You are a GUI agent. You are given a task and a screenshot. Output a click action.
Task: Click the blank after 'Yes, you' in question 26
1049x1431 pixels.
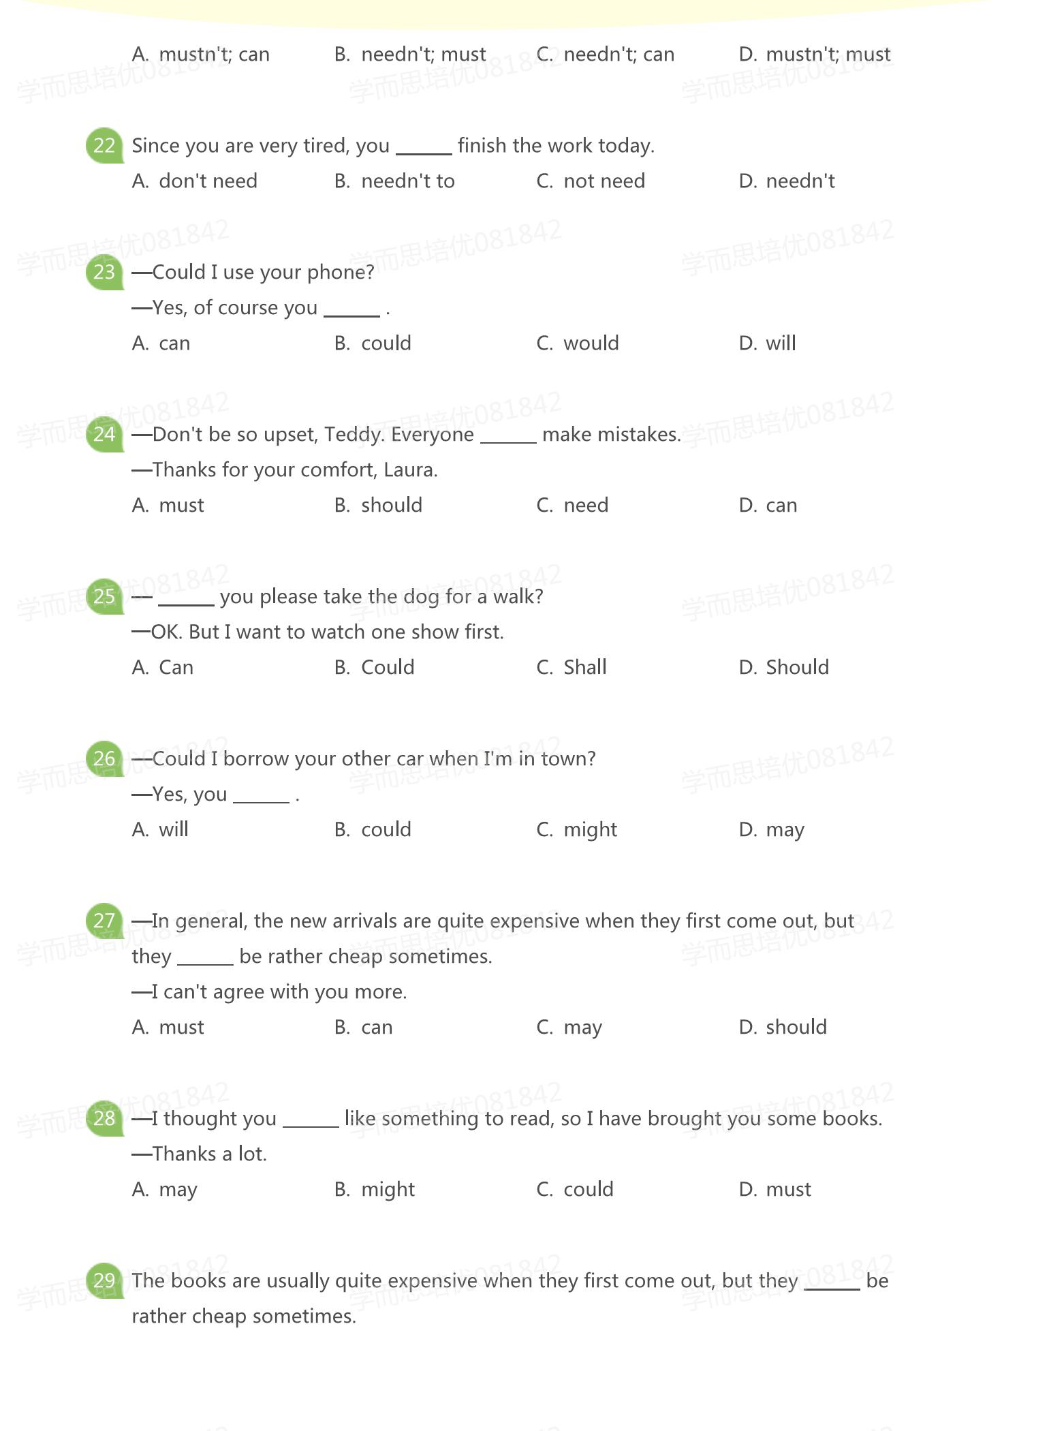click(262, 797)
